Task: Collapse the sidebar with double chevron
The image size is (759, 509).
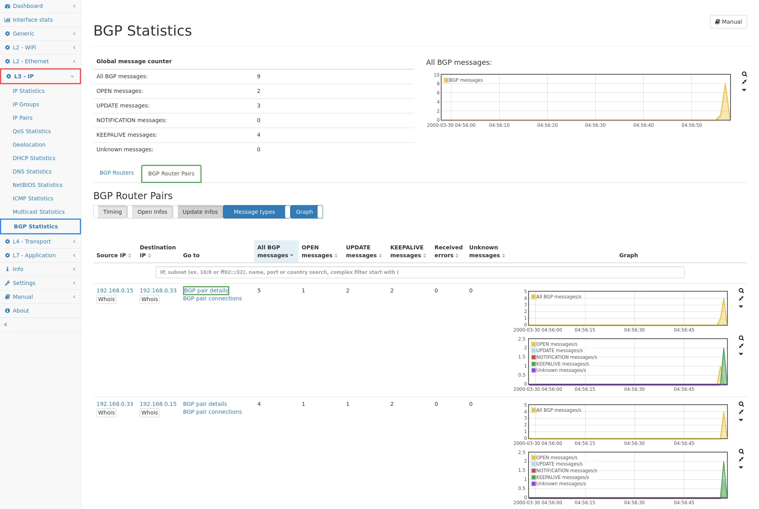Action: (x=6, y=324)
